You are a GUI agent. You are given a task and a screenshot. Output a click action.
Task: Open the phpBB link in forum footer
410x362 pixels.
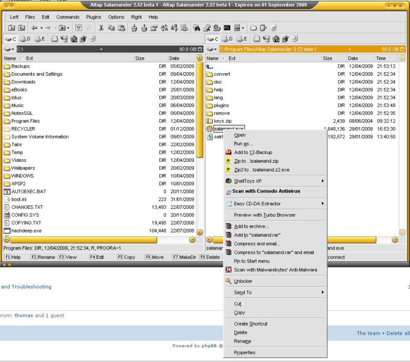point(209,346)
